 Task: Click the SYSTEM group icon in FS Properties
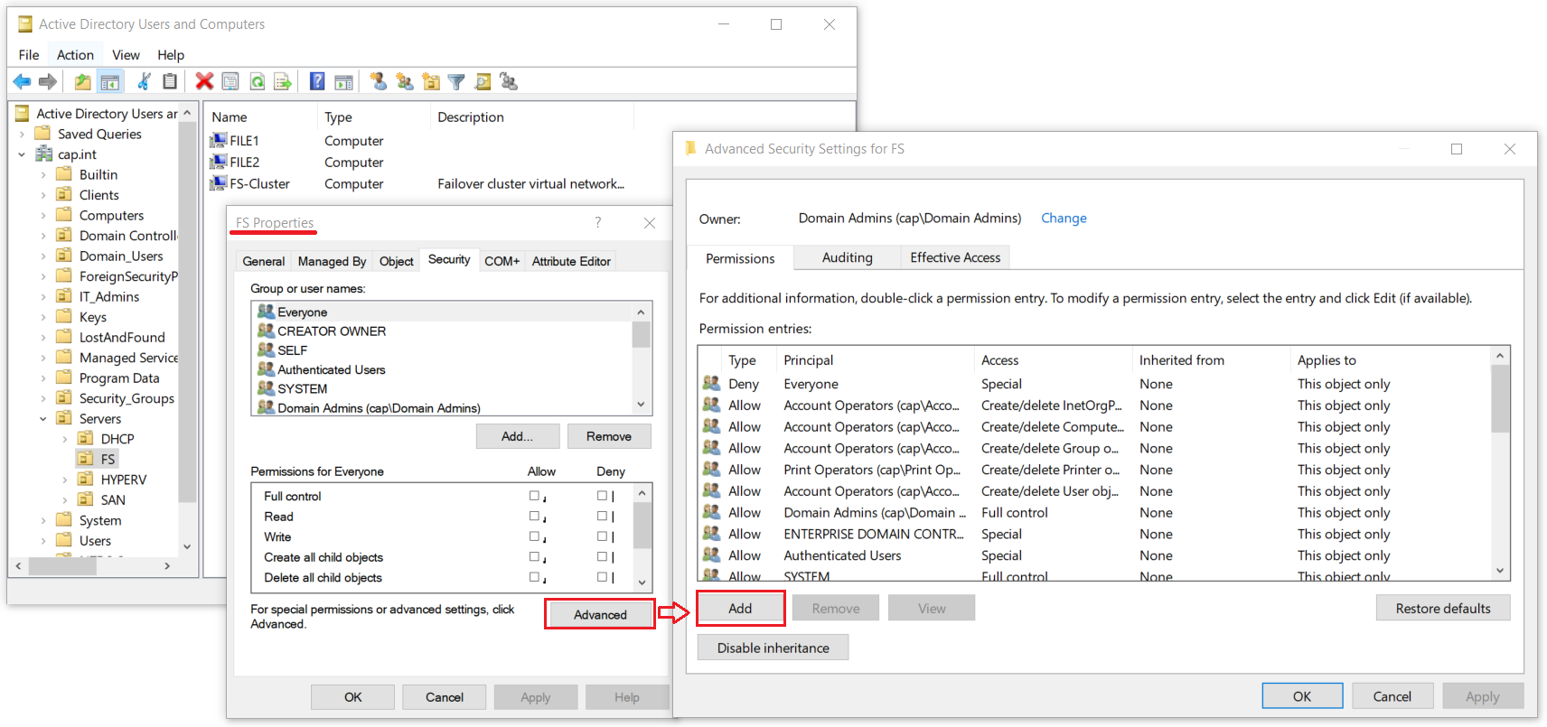[x=266, y=388]
